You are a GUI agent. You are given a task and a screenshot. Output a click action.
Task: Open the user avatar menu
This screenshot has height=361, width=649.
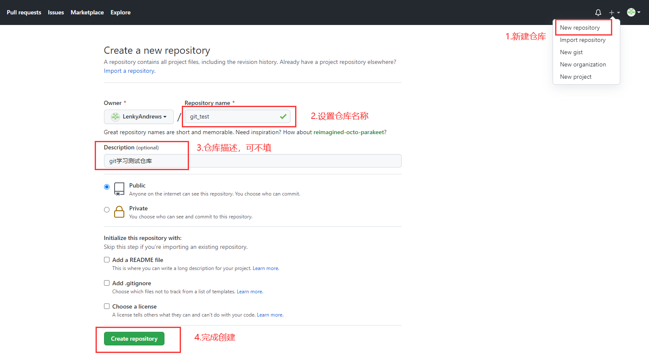pyautogui.click(x=633, y=12)
